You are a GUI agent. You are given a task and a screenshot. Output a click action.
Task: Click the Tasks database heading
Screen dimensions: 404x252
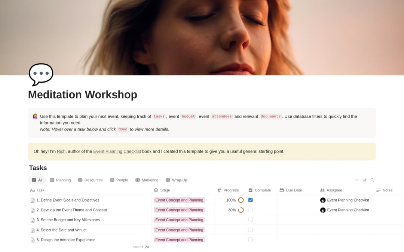(x=38, y=168)
